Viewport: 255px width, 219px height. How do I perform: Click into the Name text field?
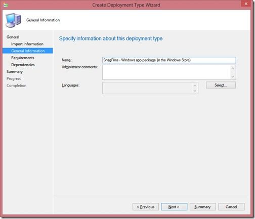(169, 60)
